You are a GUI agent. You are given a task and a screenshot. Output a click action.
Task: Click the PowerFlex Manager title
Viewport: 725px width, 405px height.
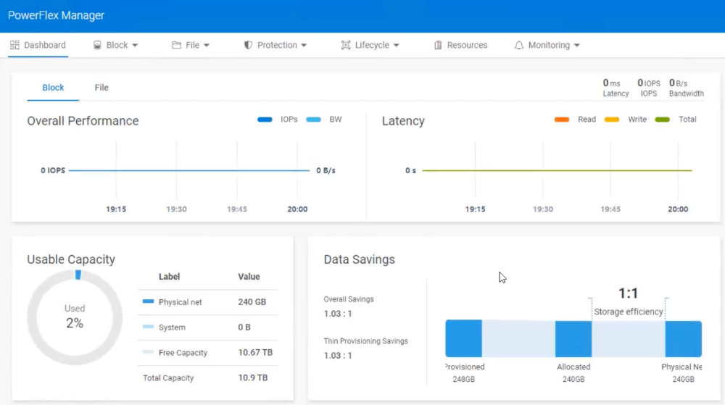point(56,15)
